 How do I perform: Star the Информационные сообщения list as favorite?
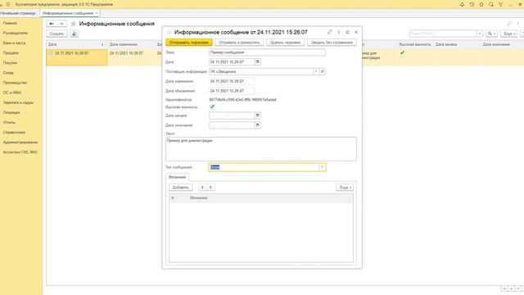click(x=73, y=24)
